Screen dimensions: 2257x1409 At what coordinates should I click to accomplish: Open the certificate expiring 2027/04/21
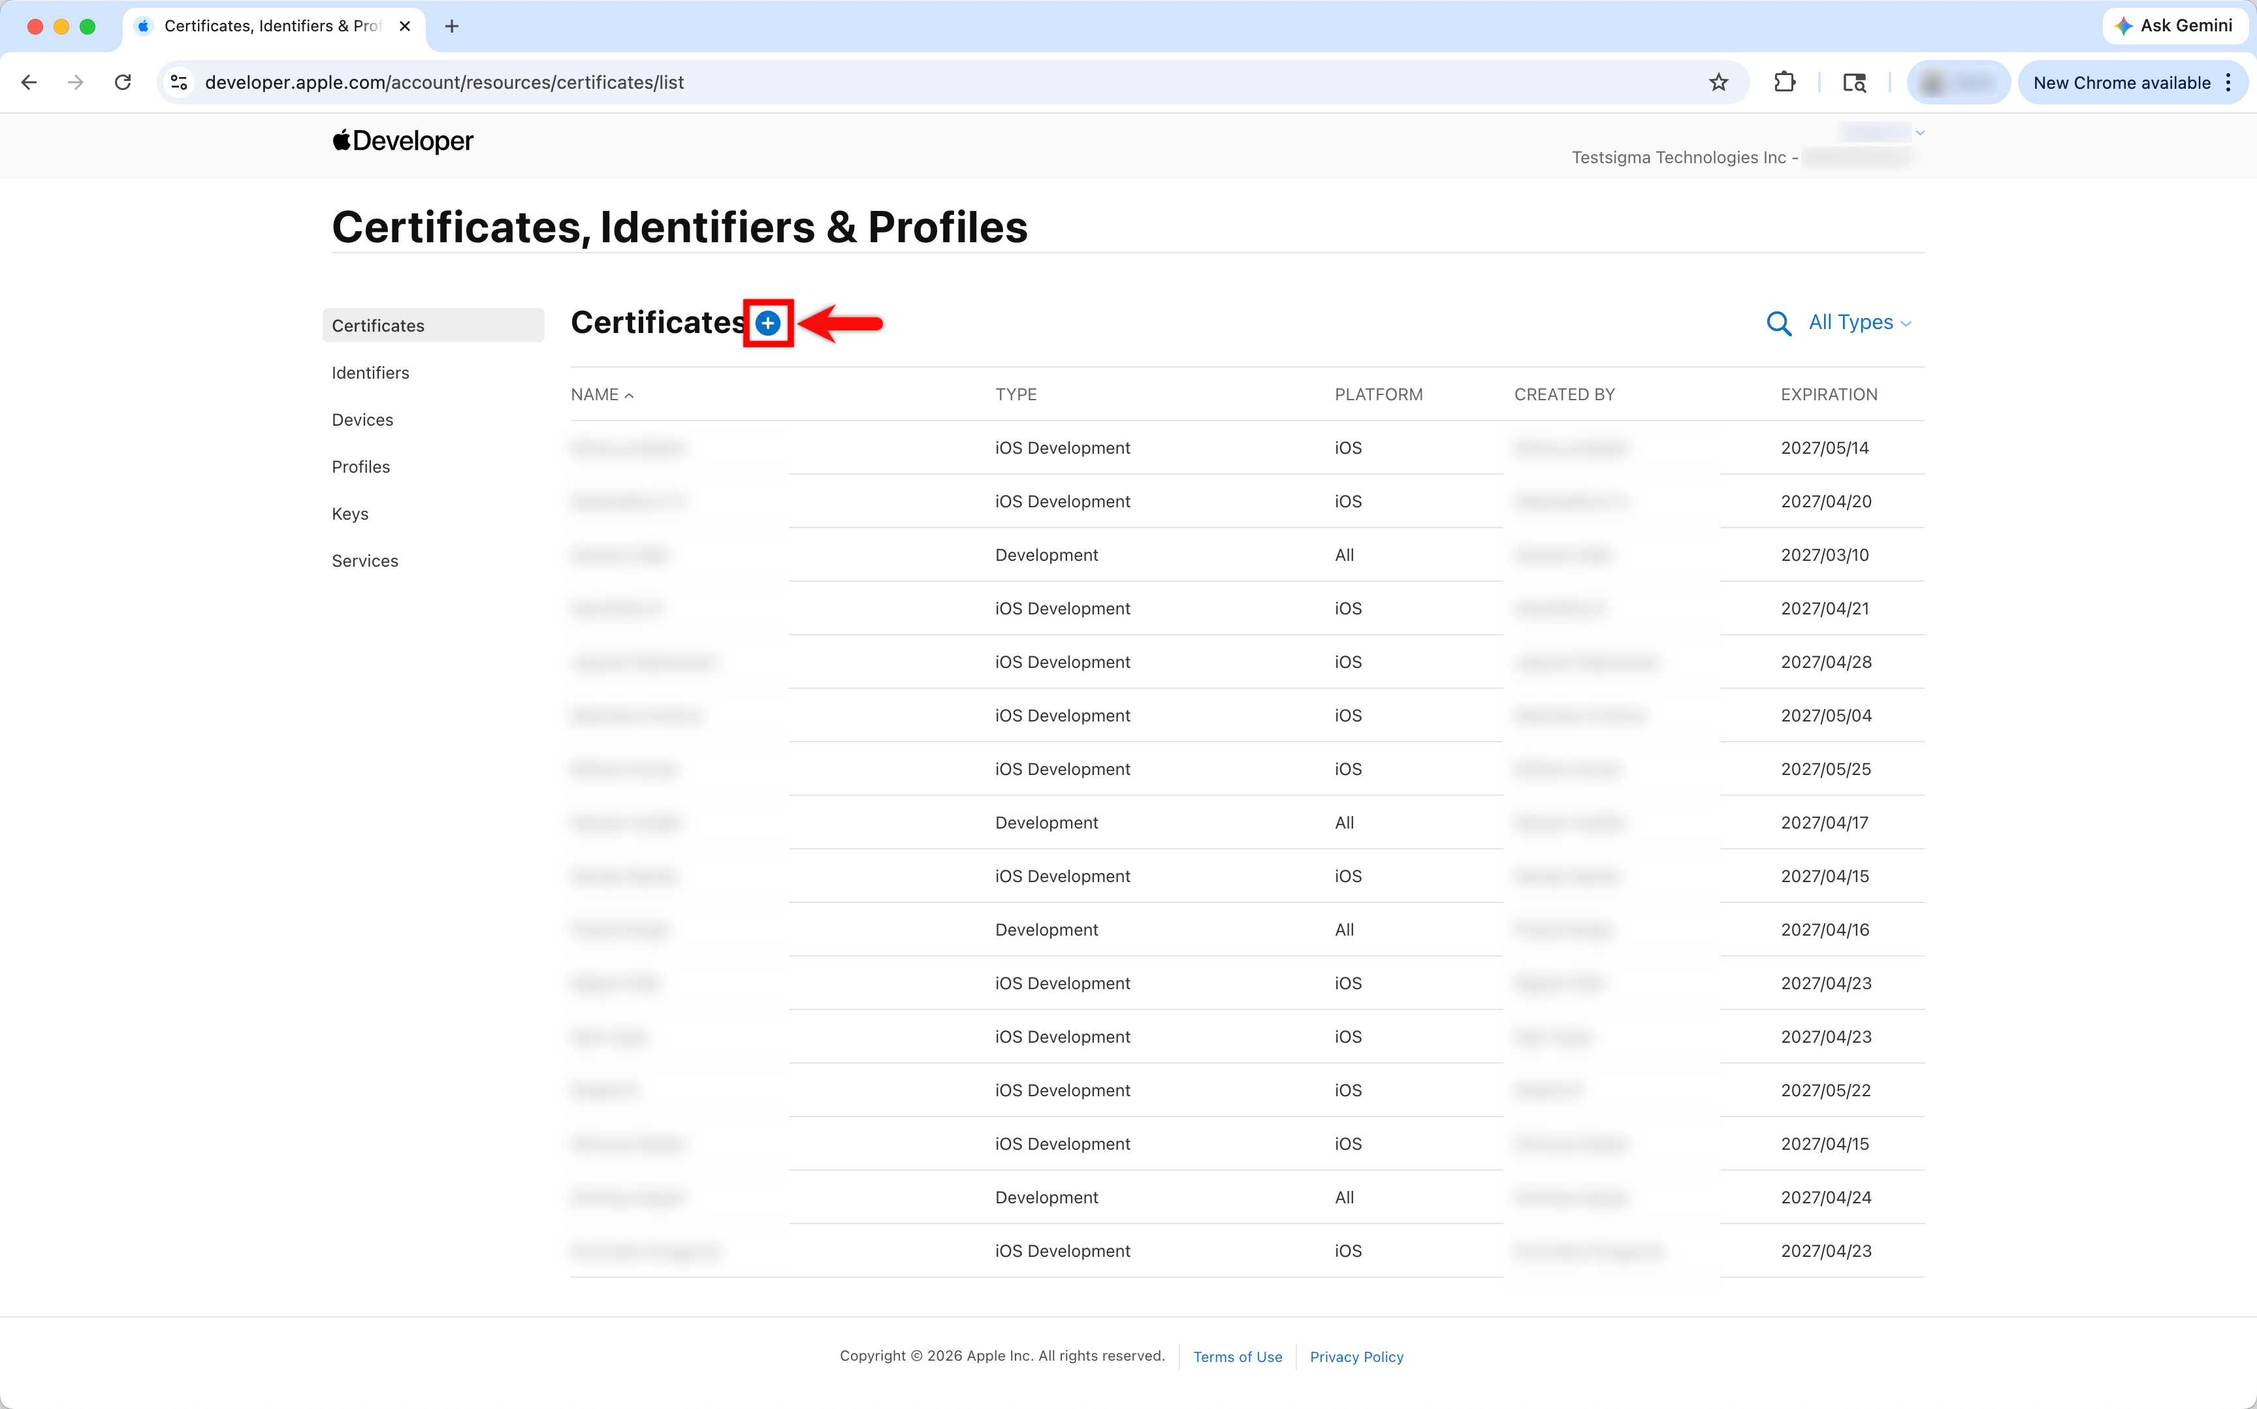coord(1247,609)
